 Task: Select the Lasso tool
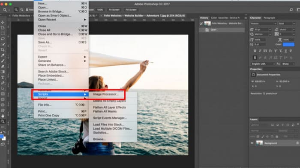tap(3, 39)
